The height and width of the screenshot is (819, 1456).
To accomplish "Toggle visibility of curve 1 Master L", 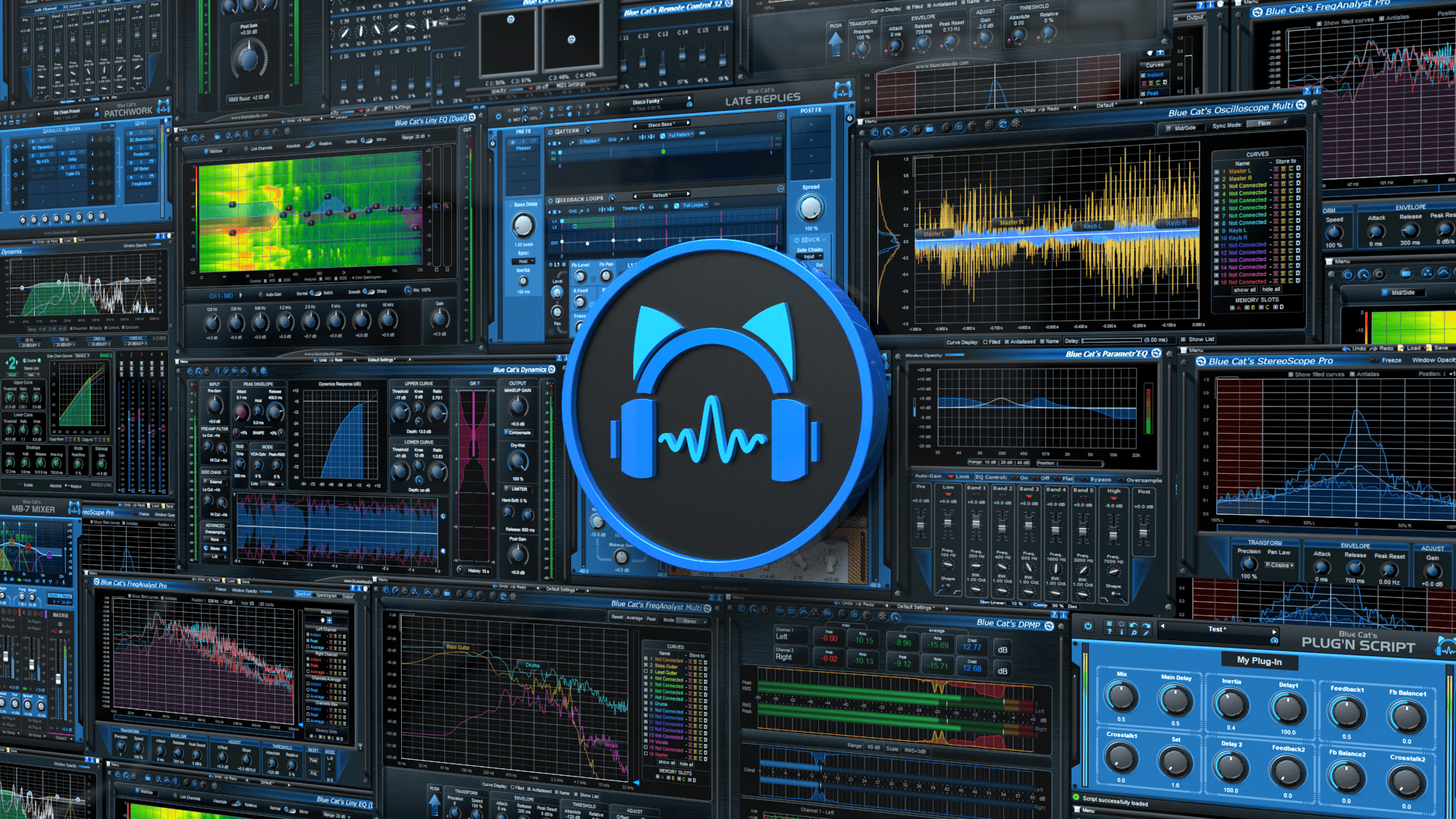I will (1216, 172).
